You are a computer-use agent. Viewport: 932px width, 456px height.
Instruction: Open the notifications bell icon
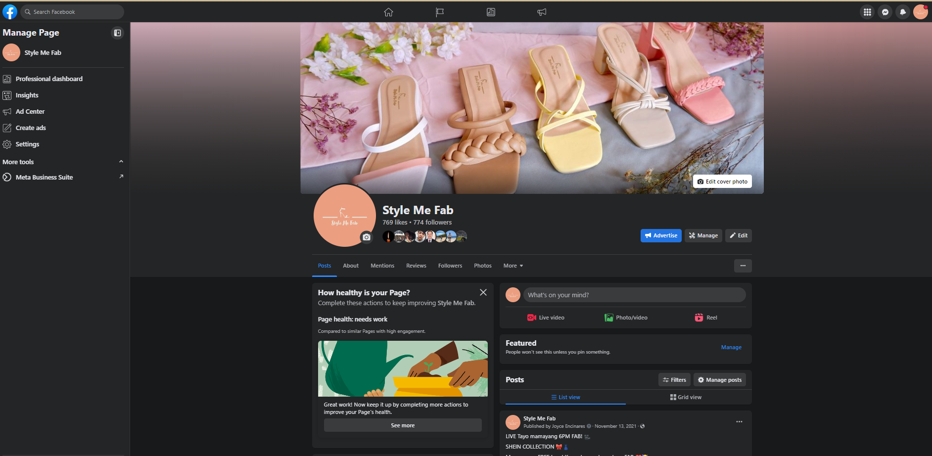click(x=903, y=12)
